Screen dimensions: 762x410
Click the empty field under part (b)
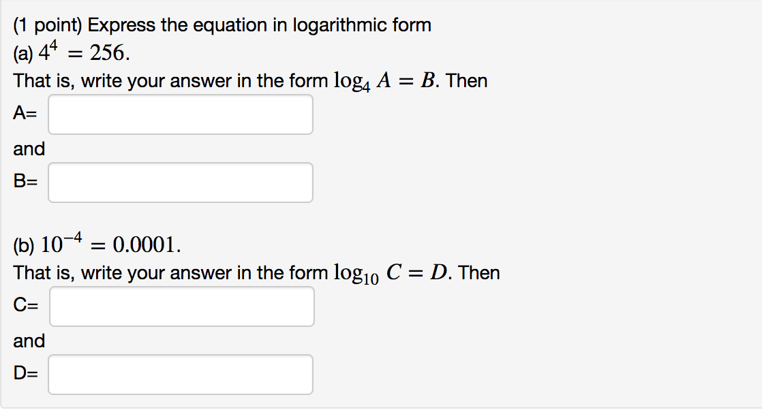click(x=181, y=306)
